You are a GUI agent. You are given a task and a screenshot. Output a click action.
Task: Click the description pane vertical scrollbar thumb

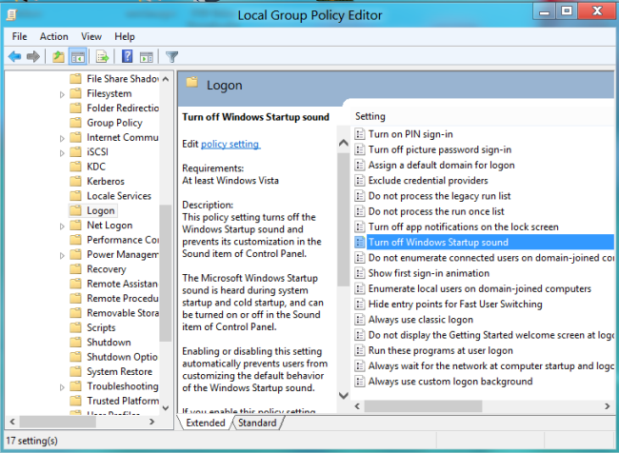(x=344, y=220)
